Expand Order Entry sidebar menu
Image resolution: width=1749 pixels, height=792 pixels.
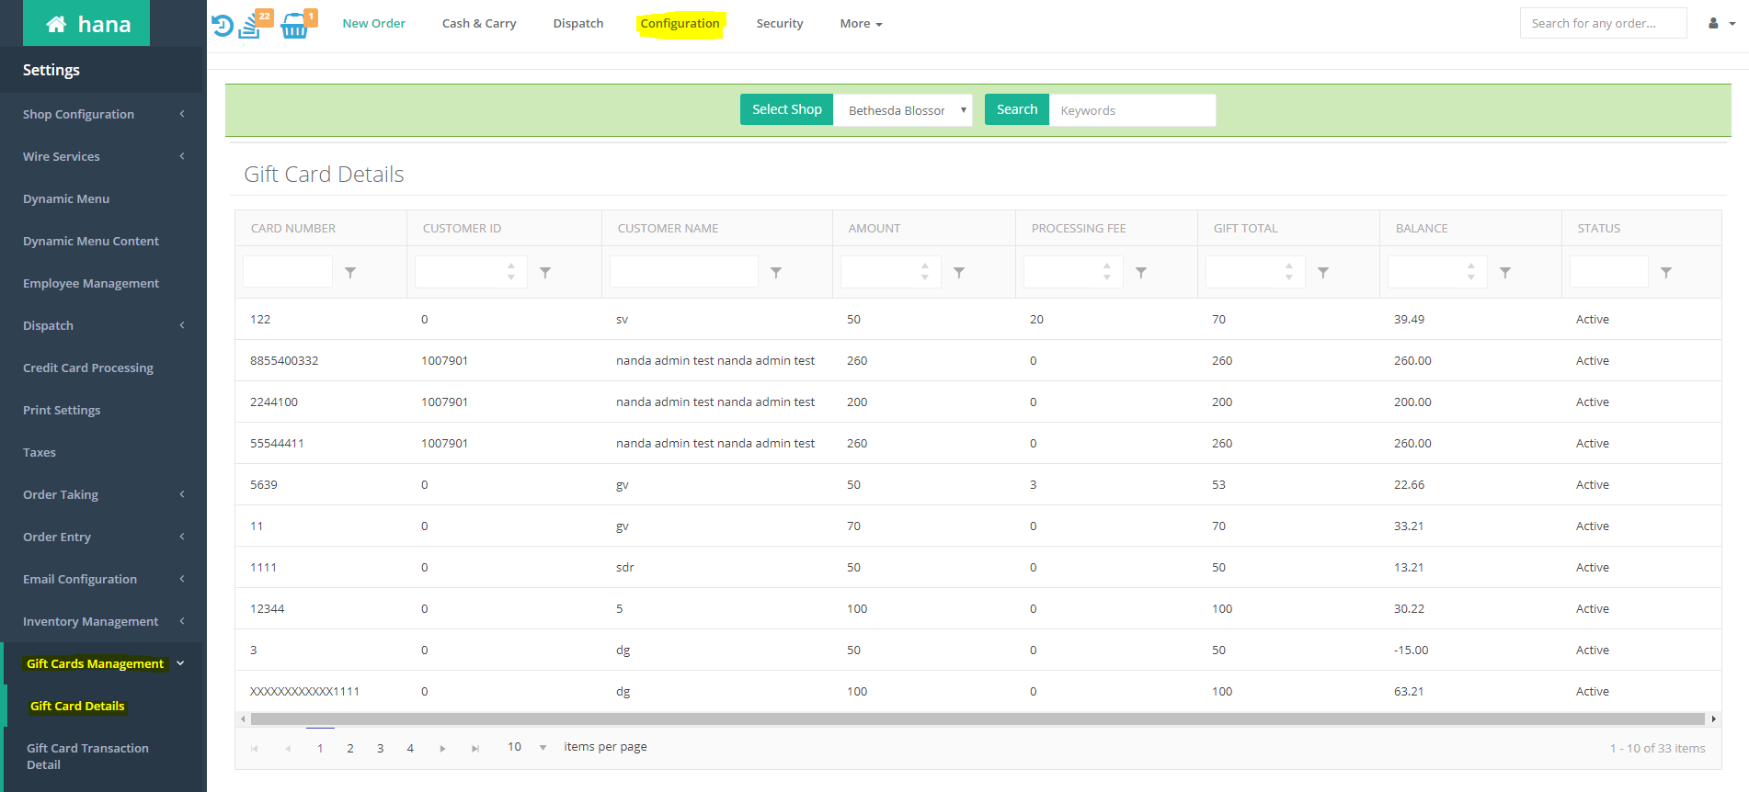(x=101, y=537)
